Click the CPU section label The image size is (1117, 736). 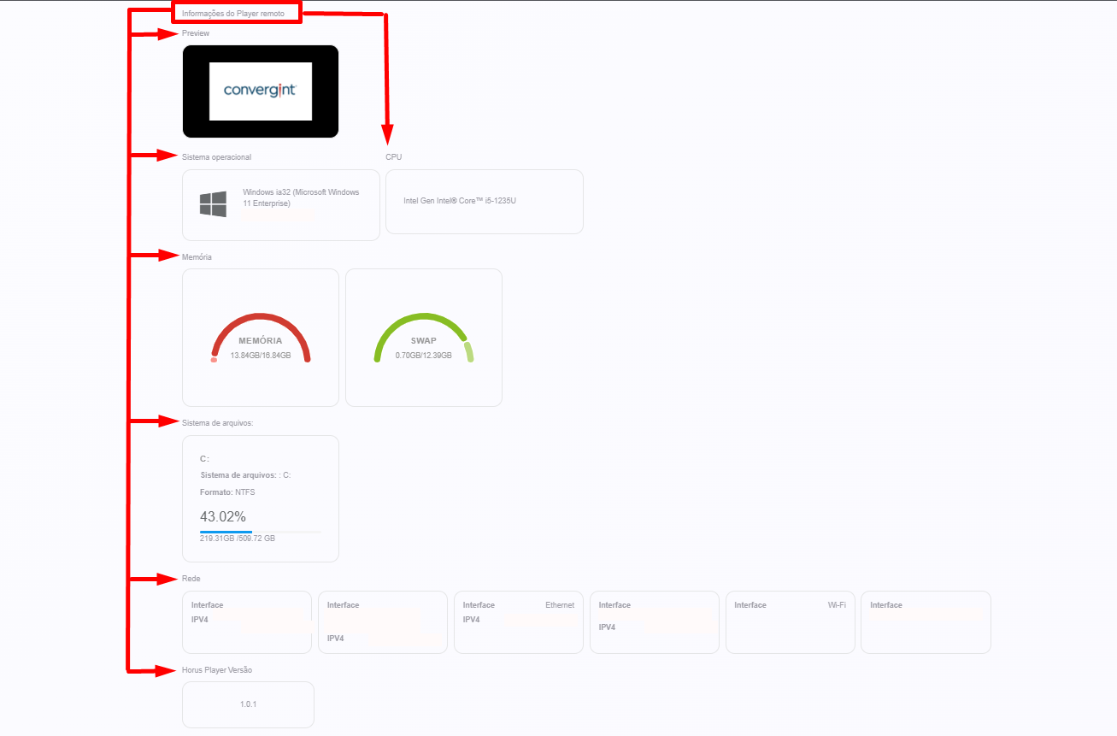(x=393, y=157)
